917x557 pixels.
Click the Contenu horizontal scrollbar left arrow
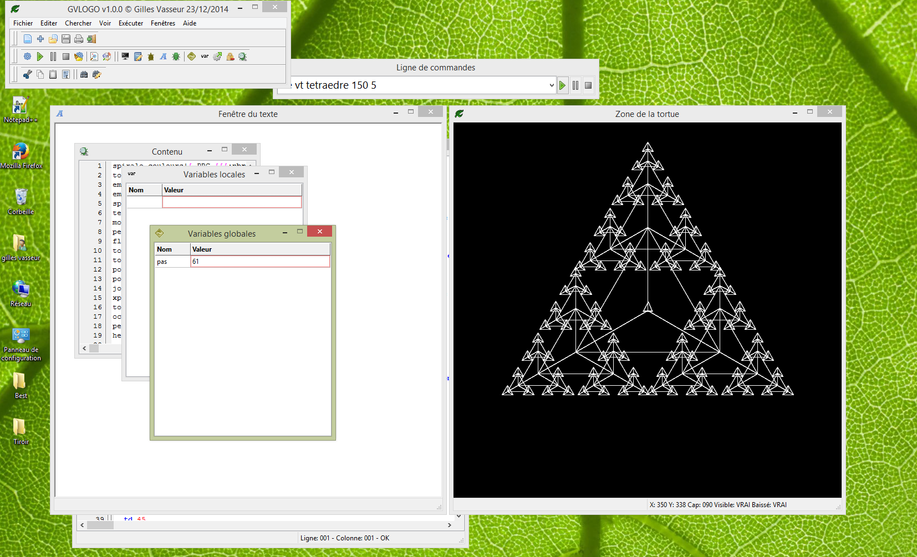(x=84, y=349)
